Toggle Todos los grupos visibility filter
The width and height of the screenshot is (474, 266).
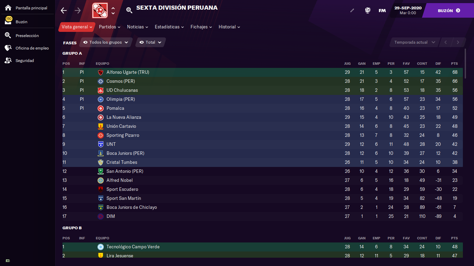[106, 42]
